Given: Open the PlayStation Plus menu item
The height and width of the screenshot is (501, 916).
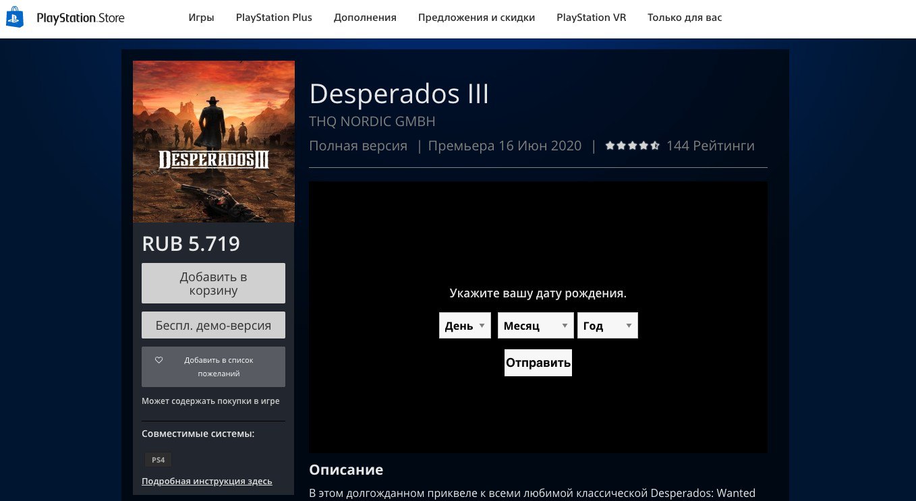Looking at the screenshot, I should (274, 18).
